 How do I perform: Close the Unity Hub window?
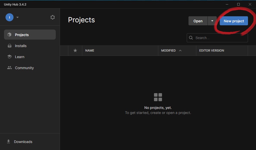[250, 4]
